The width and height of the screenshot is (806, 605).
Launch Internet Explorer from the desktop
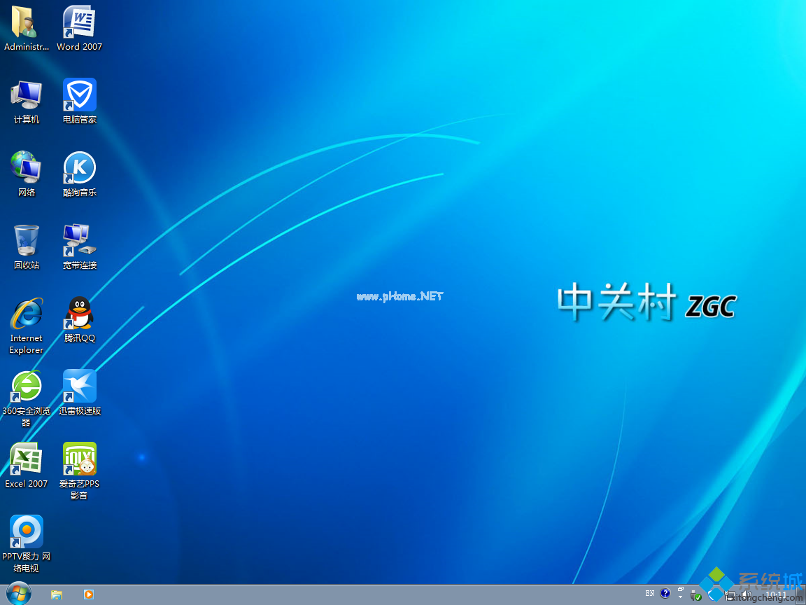tap(26, 312)
